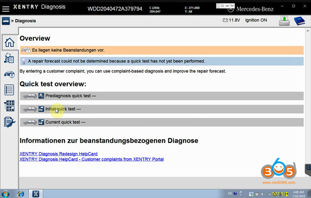Click the 'Ignition ON' status text

256,20
